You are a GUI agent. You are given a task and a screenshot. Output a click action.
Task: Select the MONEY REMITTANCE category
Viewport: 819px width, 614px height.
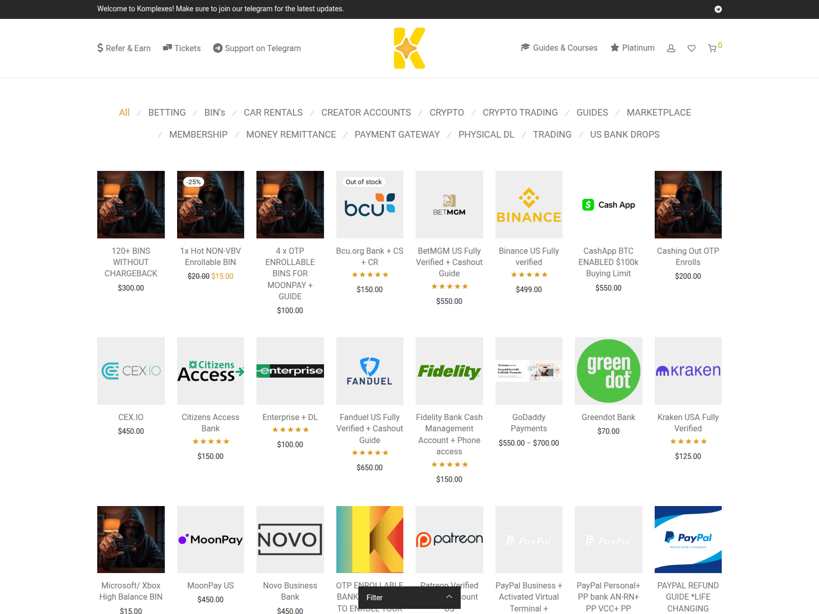[x=291, y=135]
